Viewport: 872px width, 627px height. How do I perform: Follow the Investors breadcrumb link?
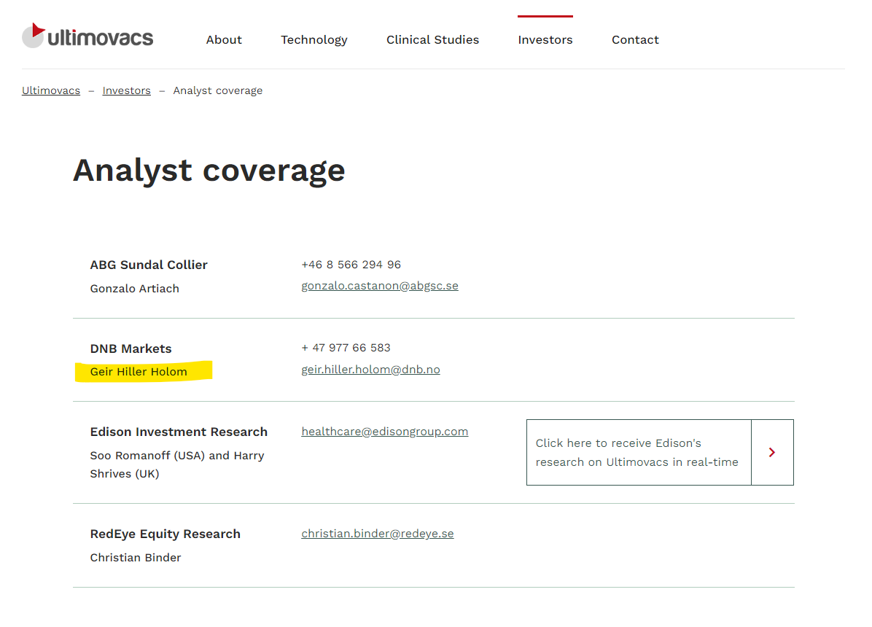click(x=126, y=90)
